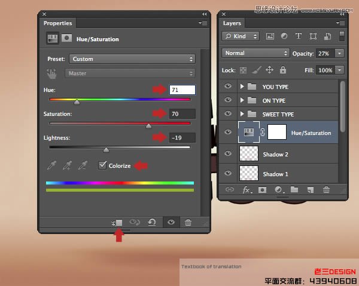The image size is (359, 286).
Task: Create a new layer
Action: pyautogui.click(x=310, y=190)
